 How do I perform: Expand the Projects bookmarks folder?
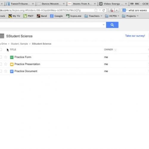tap(130, 16)
